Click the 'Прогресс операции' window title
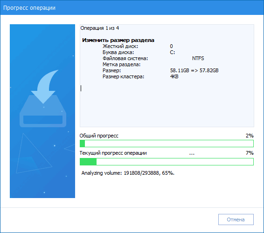Screen dimensions: 264x233 click(x=29, y=8)
